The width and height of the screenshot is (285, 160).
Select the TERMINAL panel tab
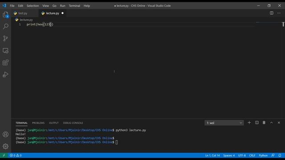21,123
